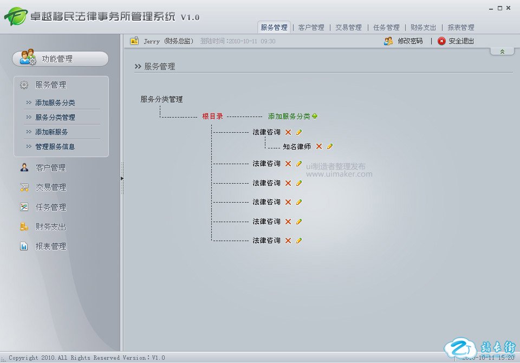Edit the 知名律师 subcategory using pencil icon
Image resolution: width=520 pixels, height=363 pixels.
pyautogui.click(x=329, y=146)
